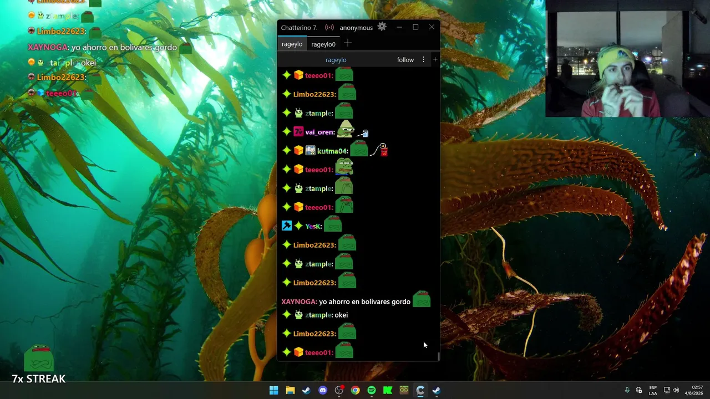Open the ESP LAA language switcher
The image size is (710, 399).
(653, 390)
